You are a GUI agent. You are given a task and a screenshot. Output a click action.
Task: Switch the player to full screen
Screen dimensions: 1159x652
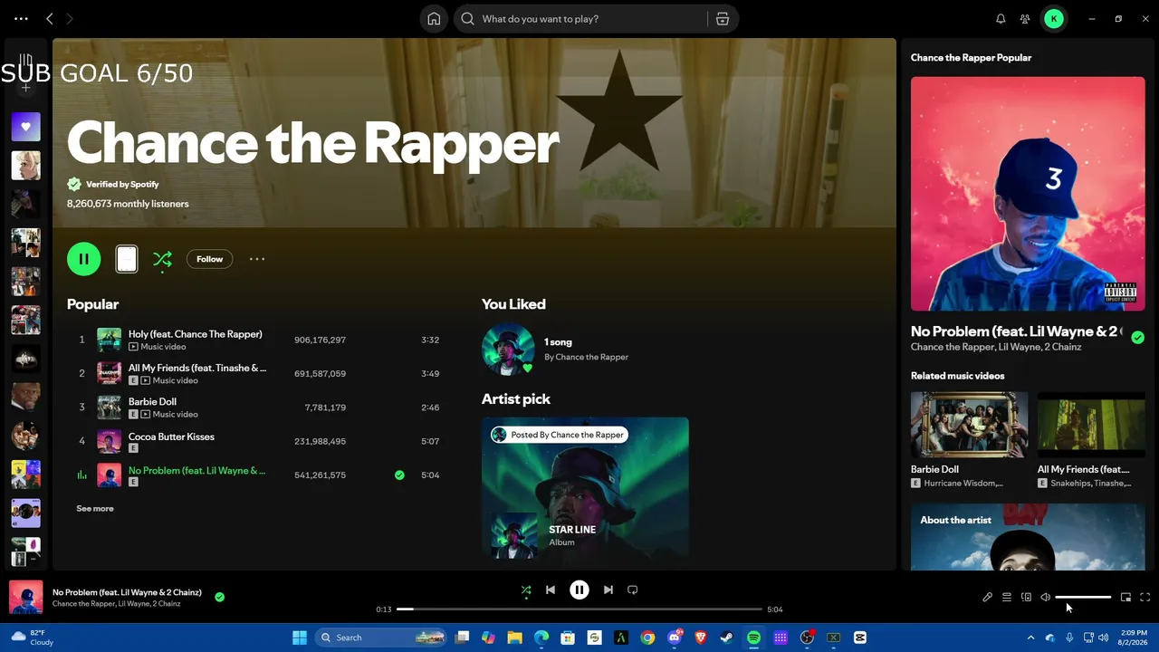point(1145,597)
